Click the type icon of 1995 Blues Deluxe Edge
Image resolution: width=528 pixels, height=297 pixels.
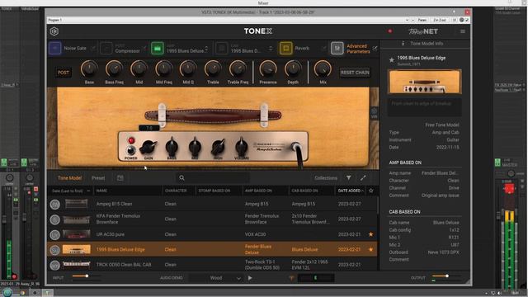(55, 250)
